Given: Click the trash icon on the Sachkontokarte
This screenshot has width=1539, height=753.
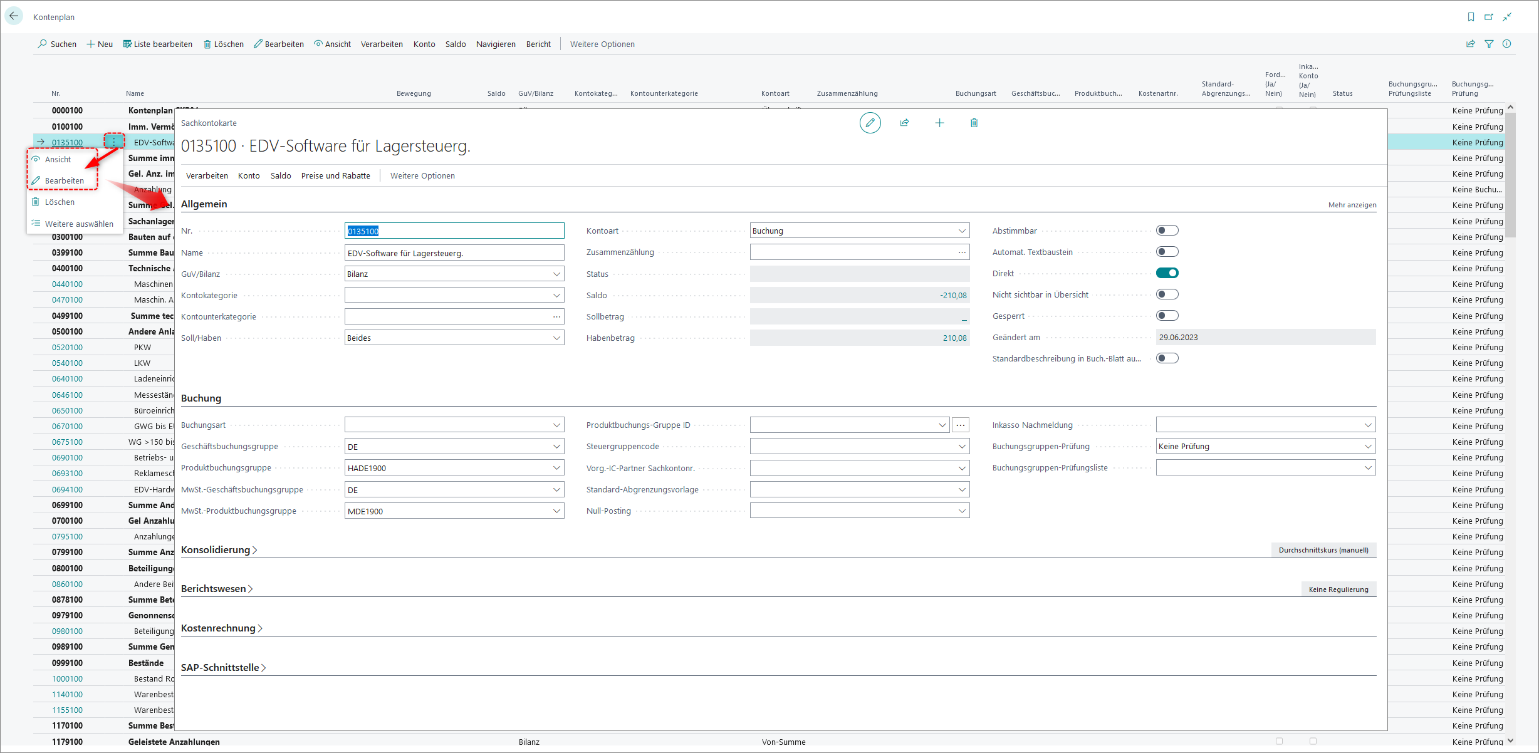Looking at the screenshot, I should tap(974, 123).
